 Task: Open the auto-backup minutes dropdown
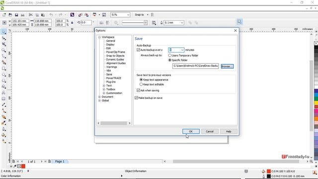pyautogui.click(x=182, y=50)
